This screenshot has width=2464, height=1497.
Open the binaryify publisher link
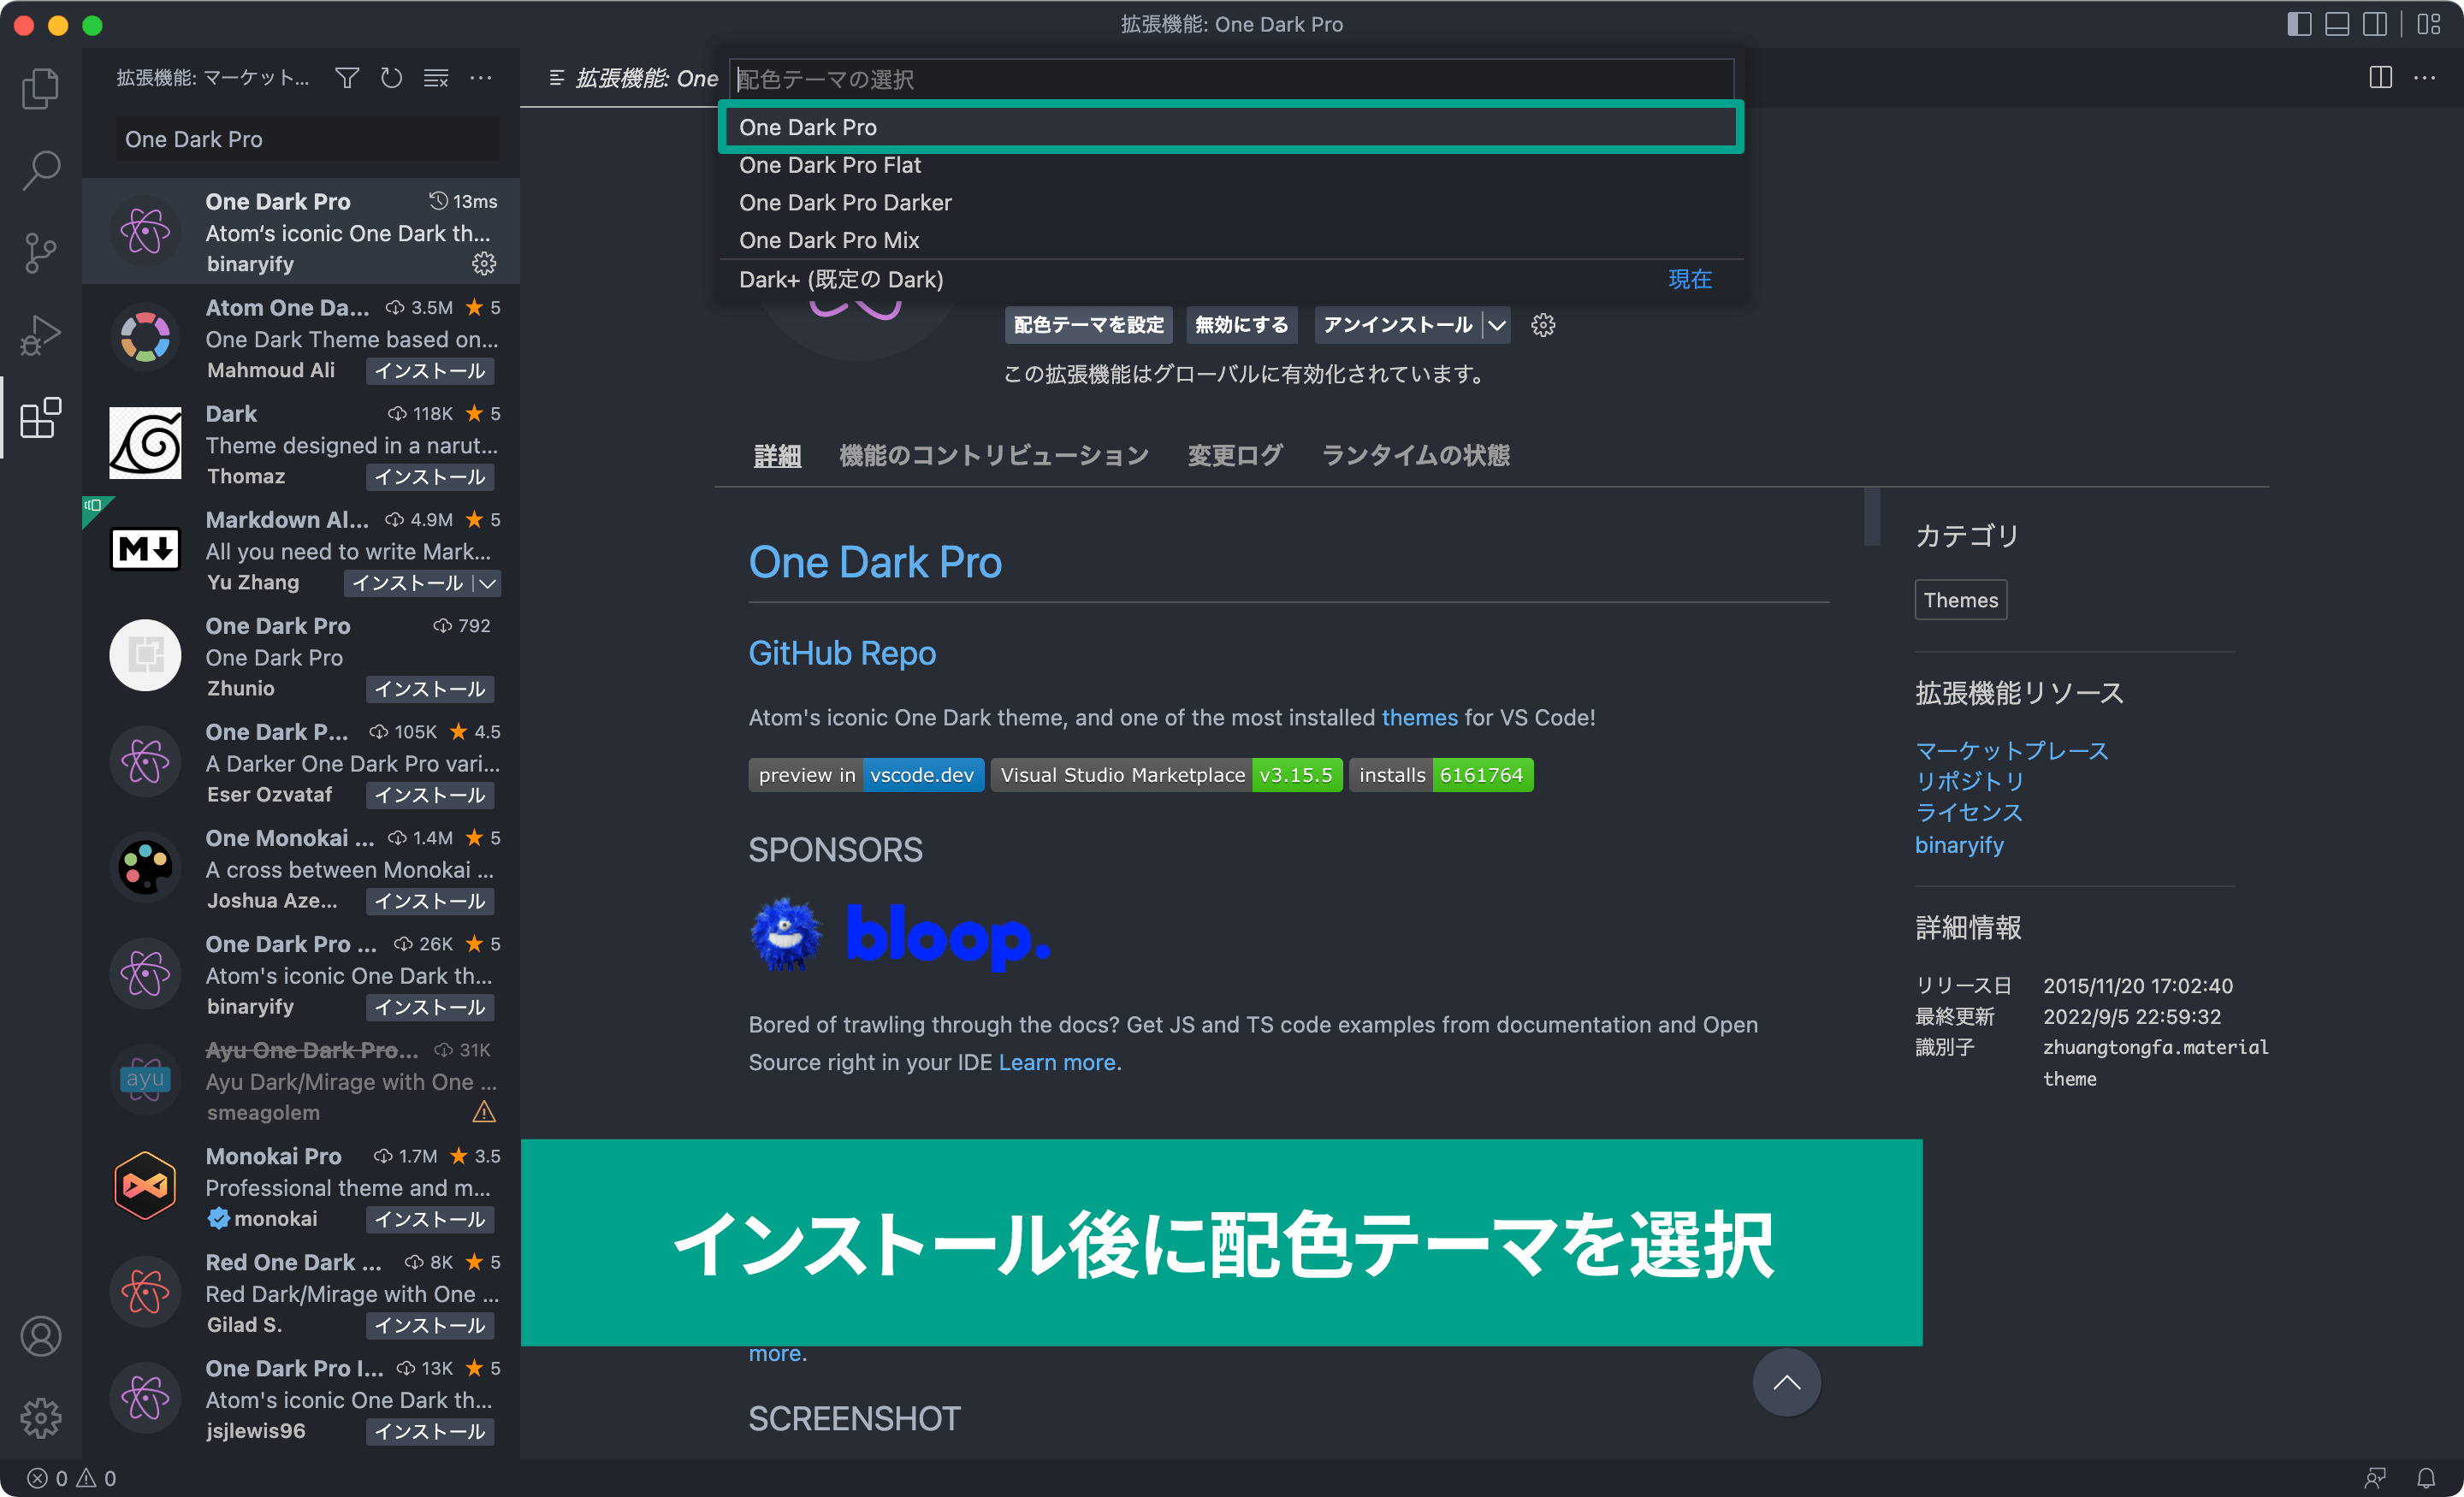point(1959,845)
